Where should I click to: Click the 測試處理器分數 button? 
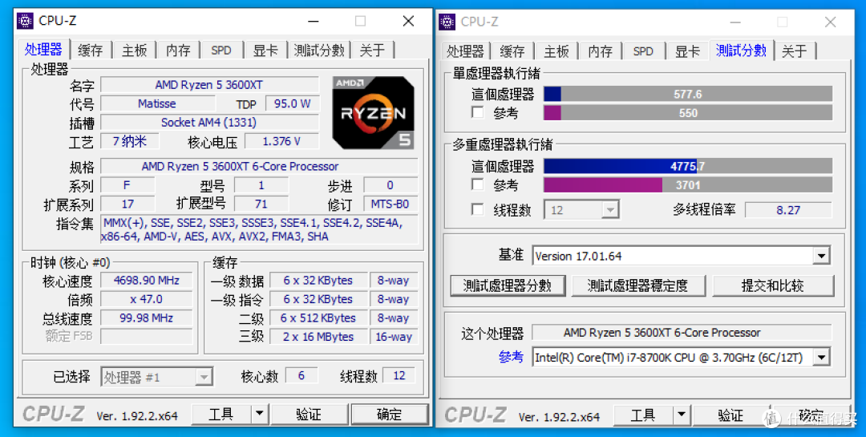(508, 285)
